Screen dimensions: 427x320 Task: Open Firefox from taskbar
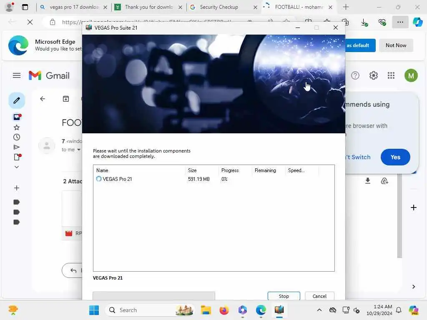224,310
